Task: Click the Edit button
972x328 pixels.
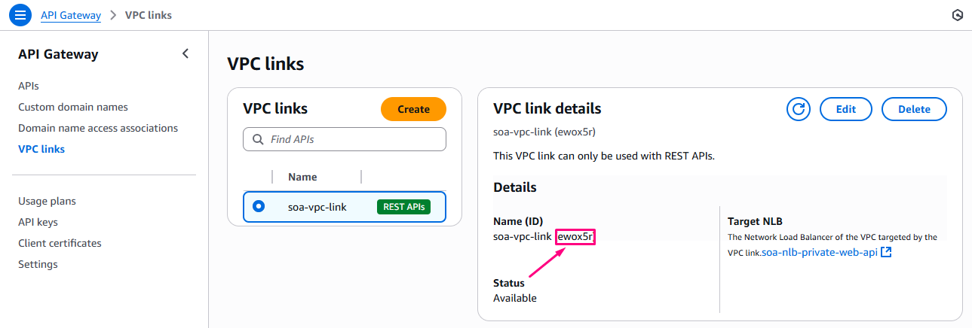Action: [845, 109]
